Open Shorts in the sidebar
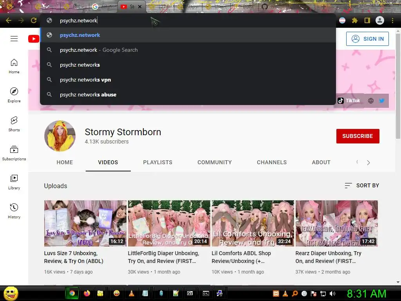Viewport: 401px width, 301px height. coord(14,124)
